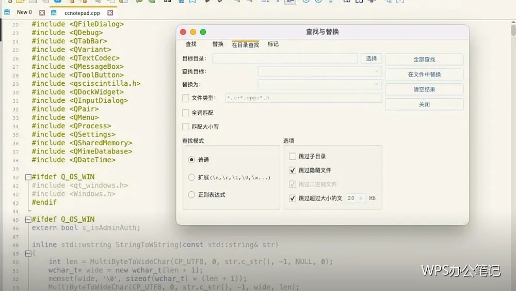Open the 替换为 combo box
This screenshot has width=516, height=291.
(x=319, y=84)
